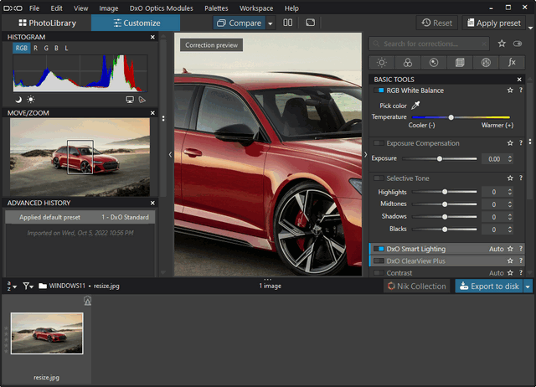Image resolution: width=536 pixels, height=387 pixels.
Task: Enable the Exposure Compensation switch
Action: pyautogui.click(x=379, y=143)
